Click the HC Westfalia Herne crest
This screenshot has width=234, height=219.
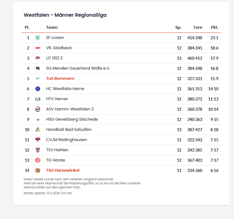point(38,89)
